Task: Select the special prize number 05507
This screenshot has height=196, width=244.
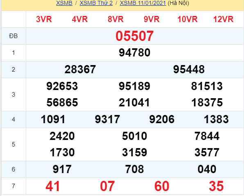Action: tap(135, 36)
